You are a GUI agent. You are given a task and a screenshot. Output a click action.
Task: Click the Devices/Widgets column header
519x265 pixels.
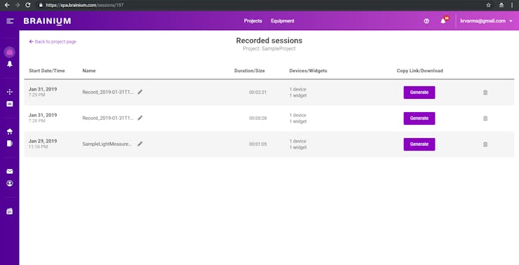tap(308, 71)
